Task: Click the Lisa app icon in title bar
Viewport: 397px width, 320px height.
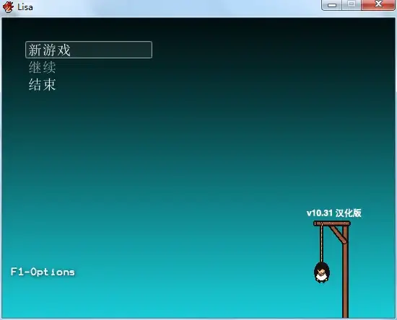Action: [x=8, y=6]
